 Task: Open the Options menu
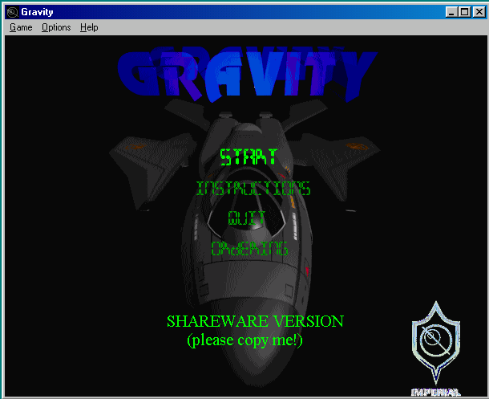[x=56, y=27]
